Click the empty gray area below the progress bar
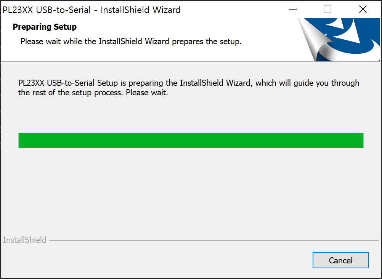 click(x=191, y=190)
